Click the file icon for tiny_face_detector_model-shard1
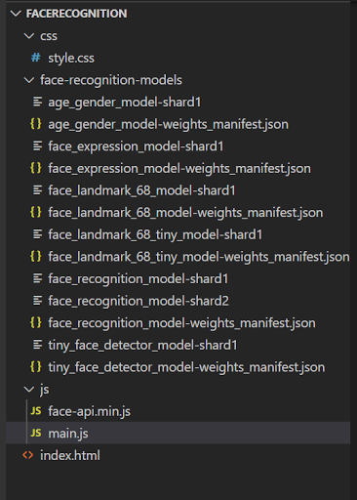 pos(37,345)
